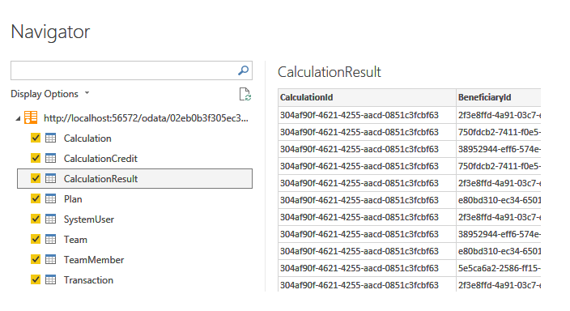Click the CalculationId column header
The width and height of the screenshot is (570, 311).
367,97
